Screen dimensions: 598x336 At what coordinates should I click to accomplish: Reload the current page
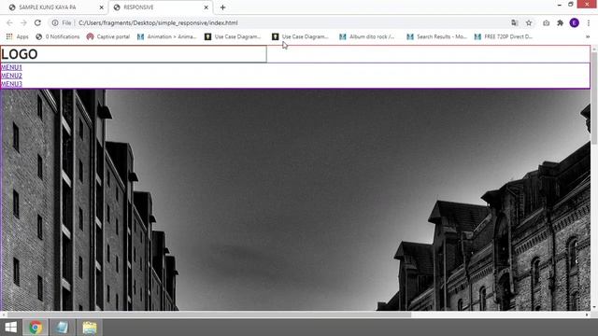coord(37,22)
